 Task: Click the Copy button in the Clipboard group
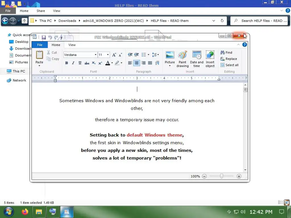[x=53, y=59]
